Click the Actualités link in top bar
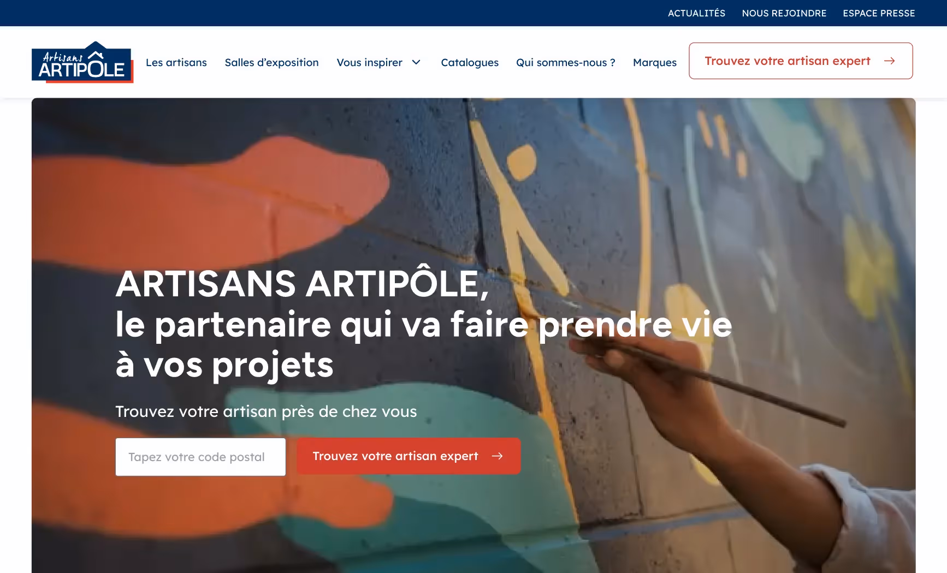 [x=697, y=13]
